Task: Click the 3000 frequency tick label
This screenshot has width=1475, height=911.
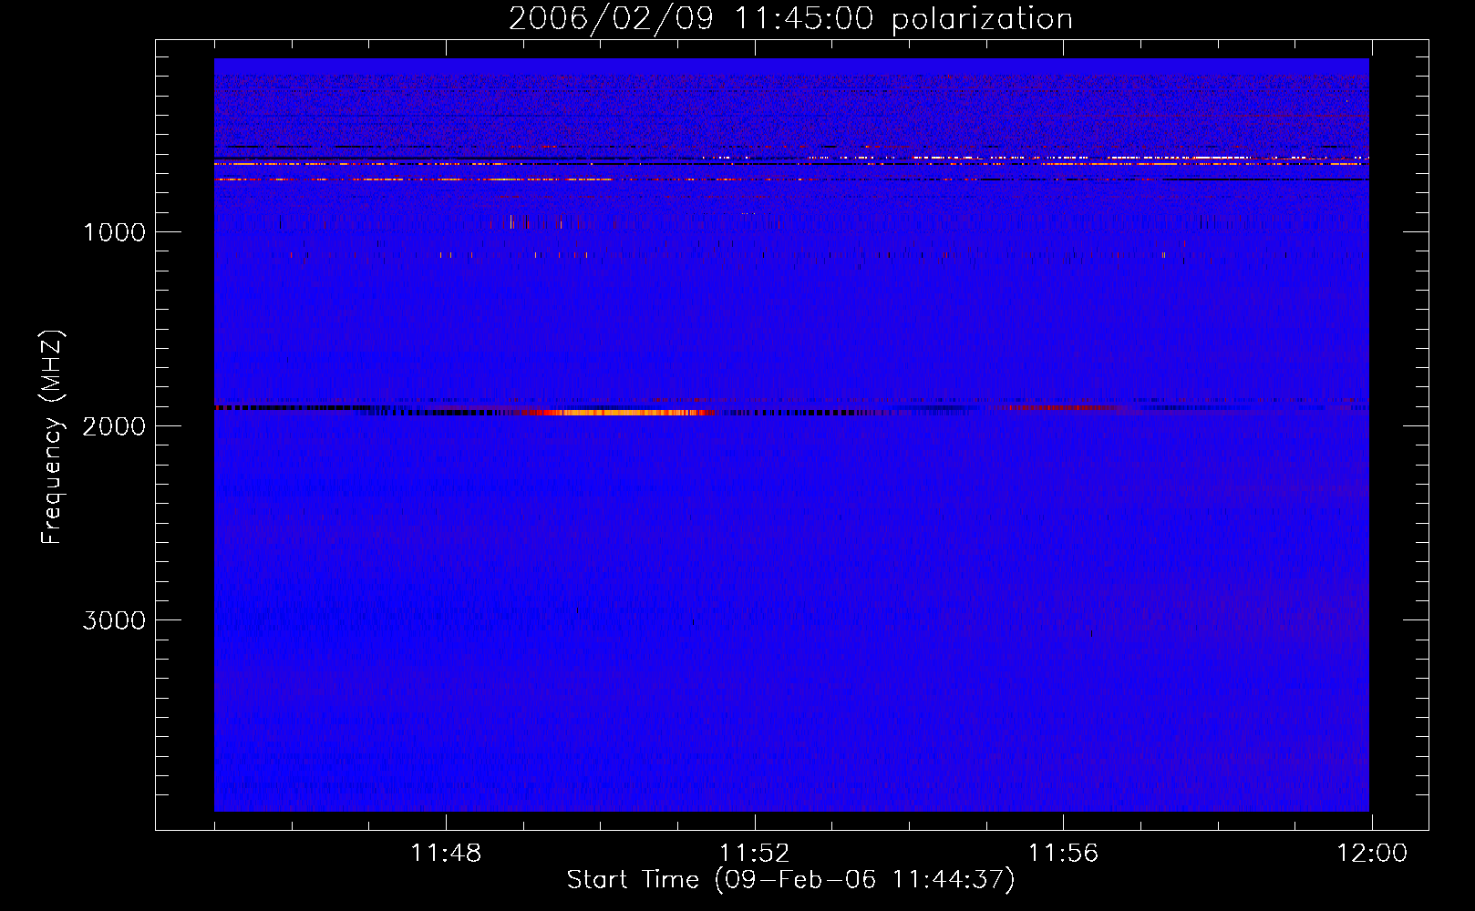Action: tap(114, 620)
